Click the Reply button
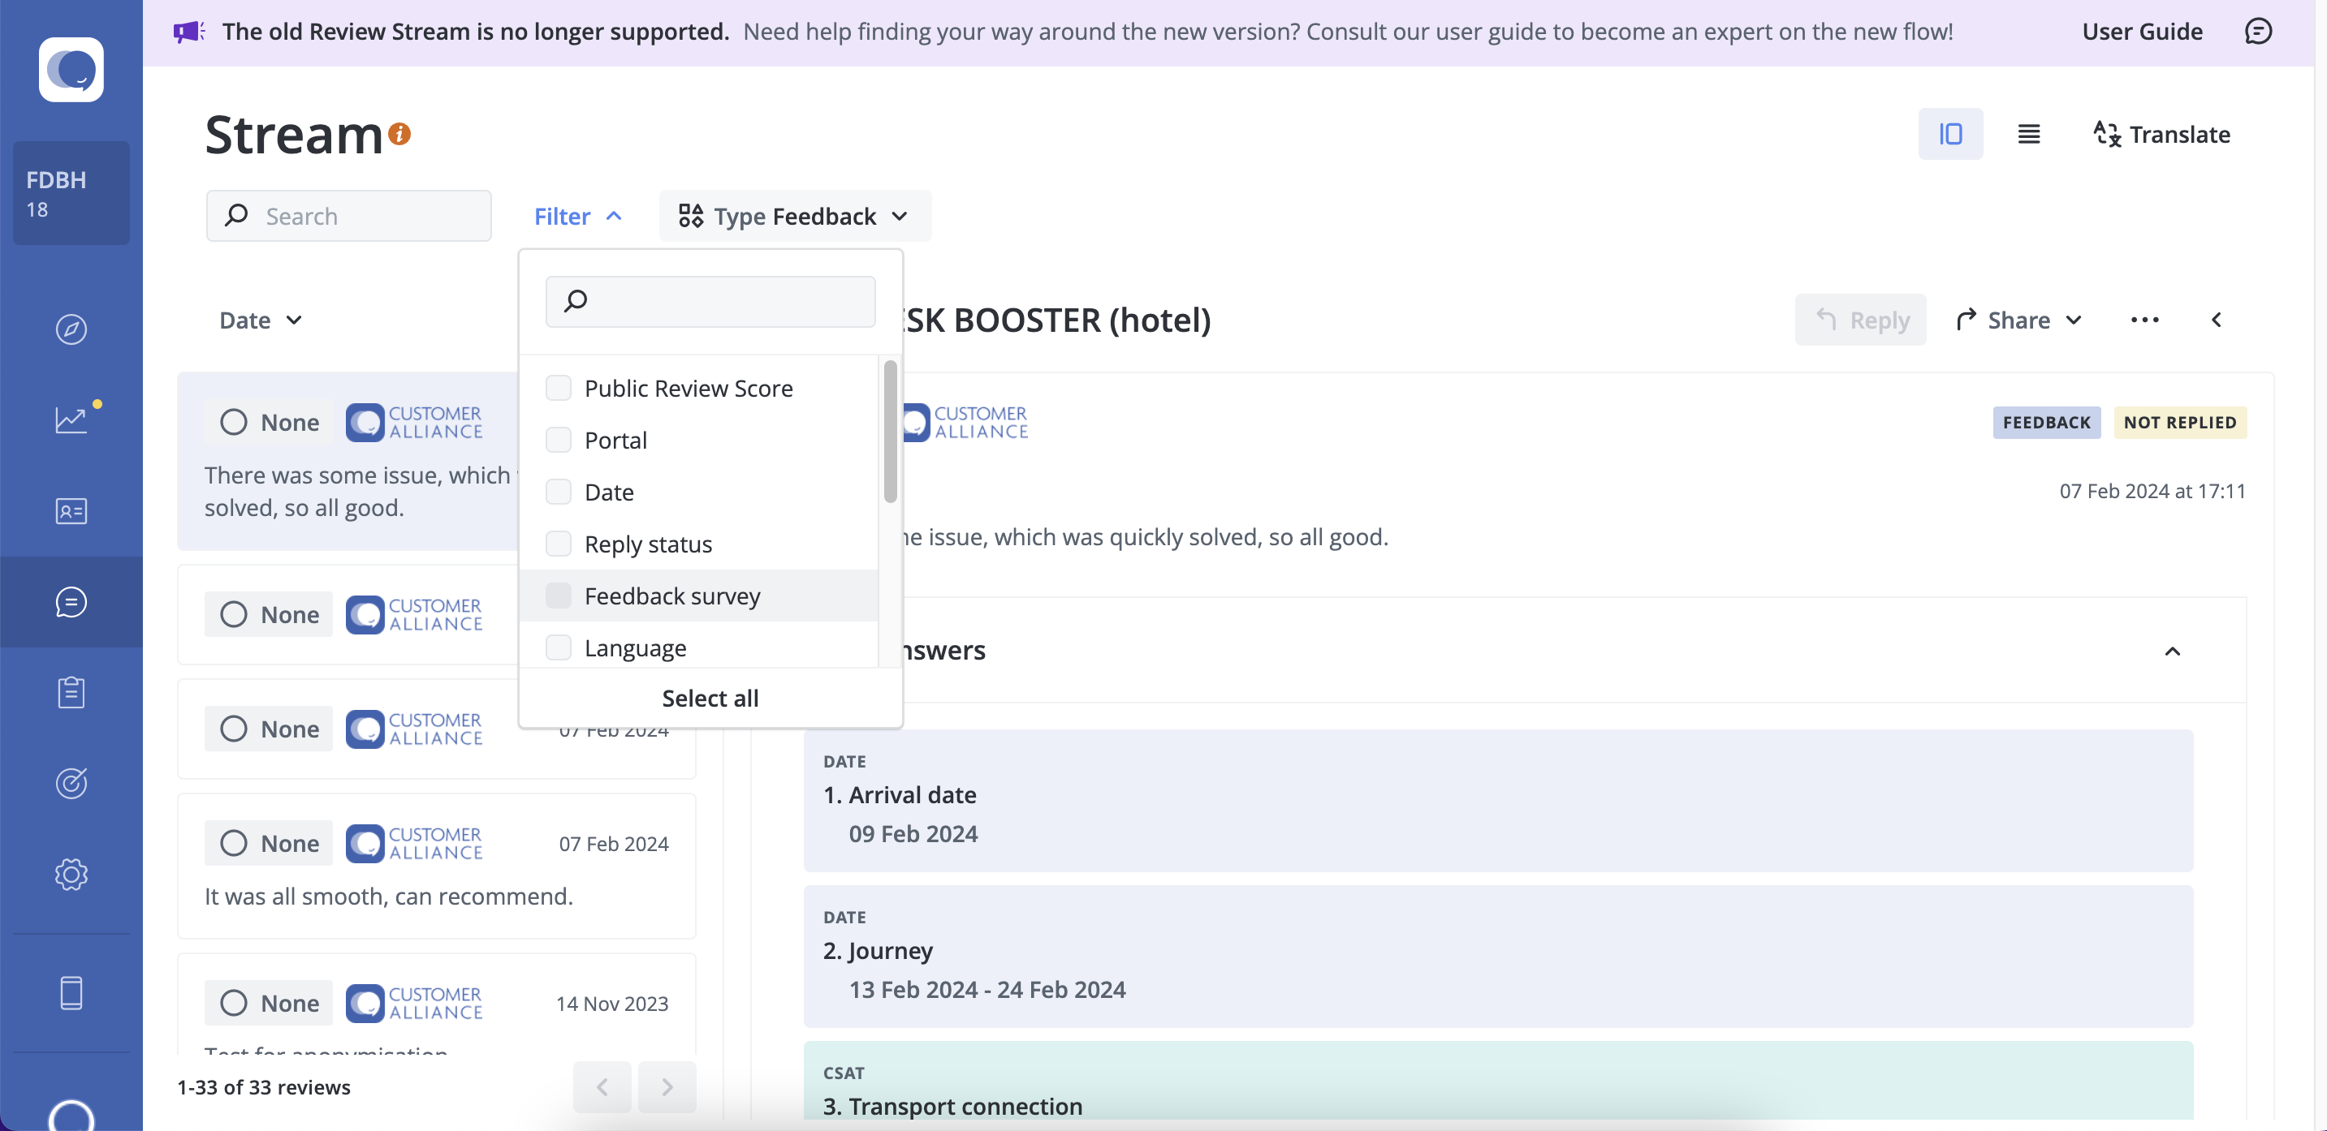The image size is (2327, 1131). pos(1860,320)
